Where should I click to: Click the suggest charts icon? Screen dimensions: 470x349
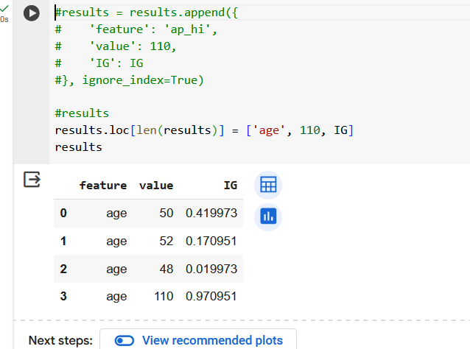tap(268, 217)
